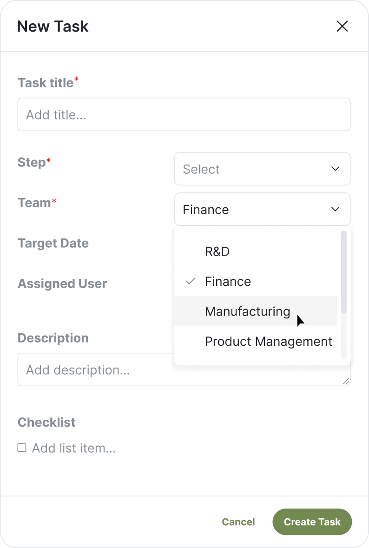Cancel the new task creation

coord(238,522)
